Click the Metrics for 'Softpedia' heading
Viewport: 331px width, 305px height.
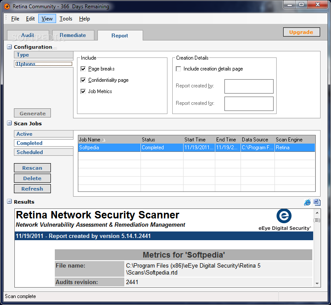pyautogui.click(x=184, y=255)
